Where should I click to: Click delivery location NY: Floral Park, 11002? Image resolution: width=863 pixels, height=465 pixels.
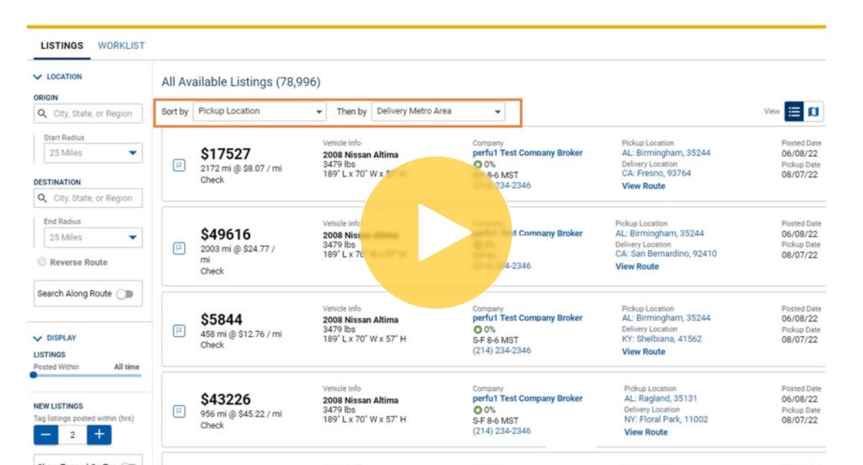666,420
